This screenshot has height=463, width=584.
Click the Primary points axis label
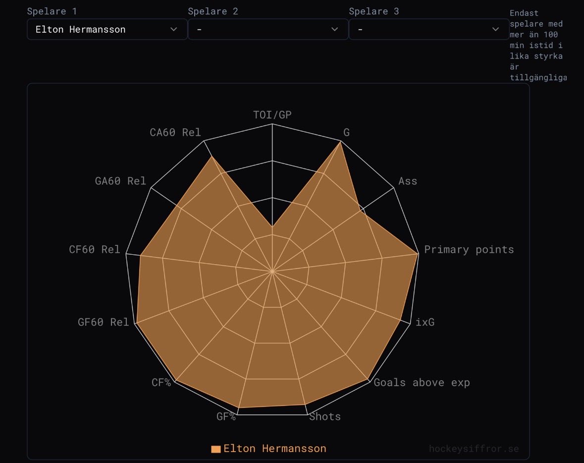tap(469, 249)
